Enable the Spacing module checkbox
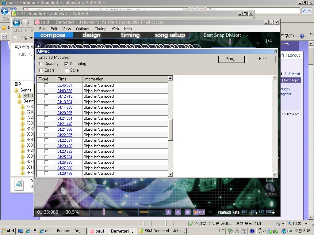 (41, 64)
